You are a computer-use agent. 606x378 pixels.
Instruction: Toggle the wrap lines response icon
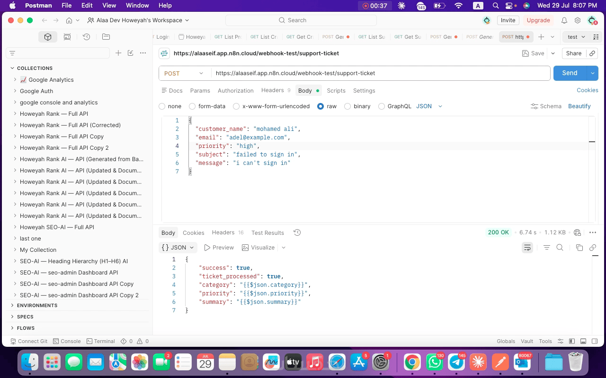coord(527,248)
